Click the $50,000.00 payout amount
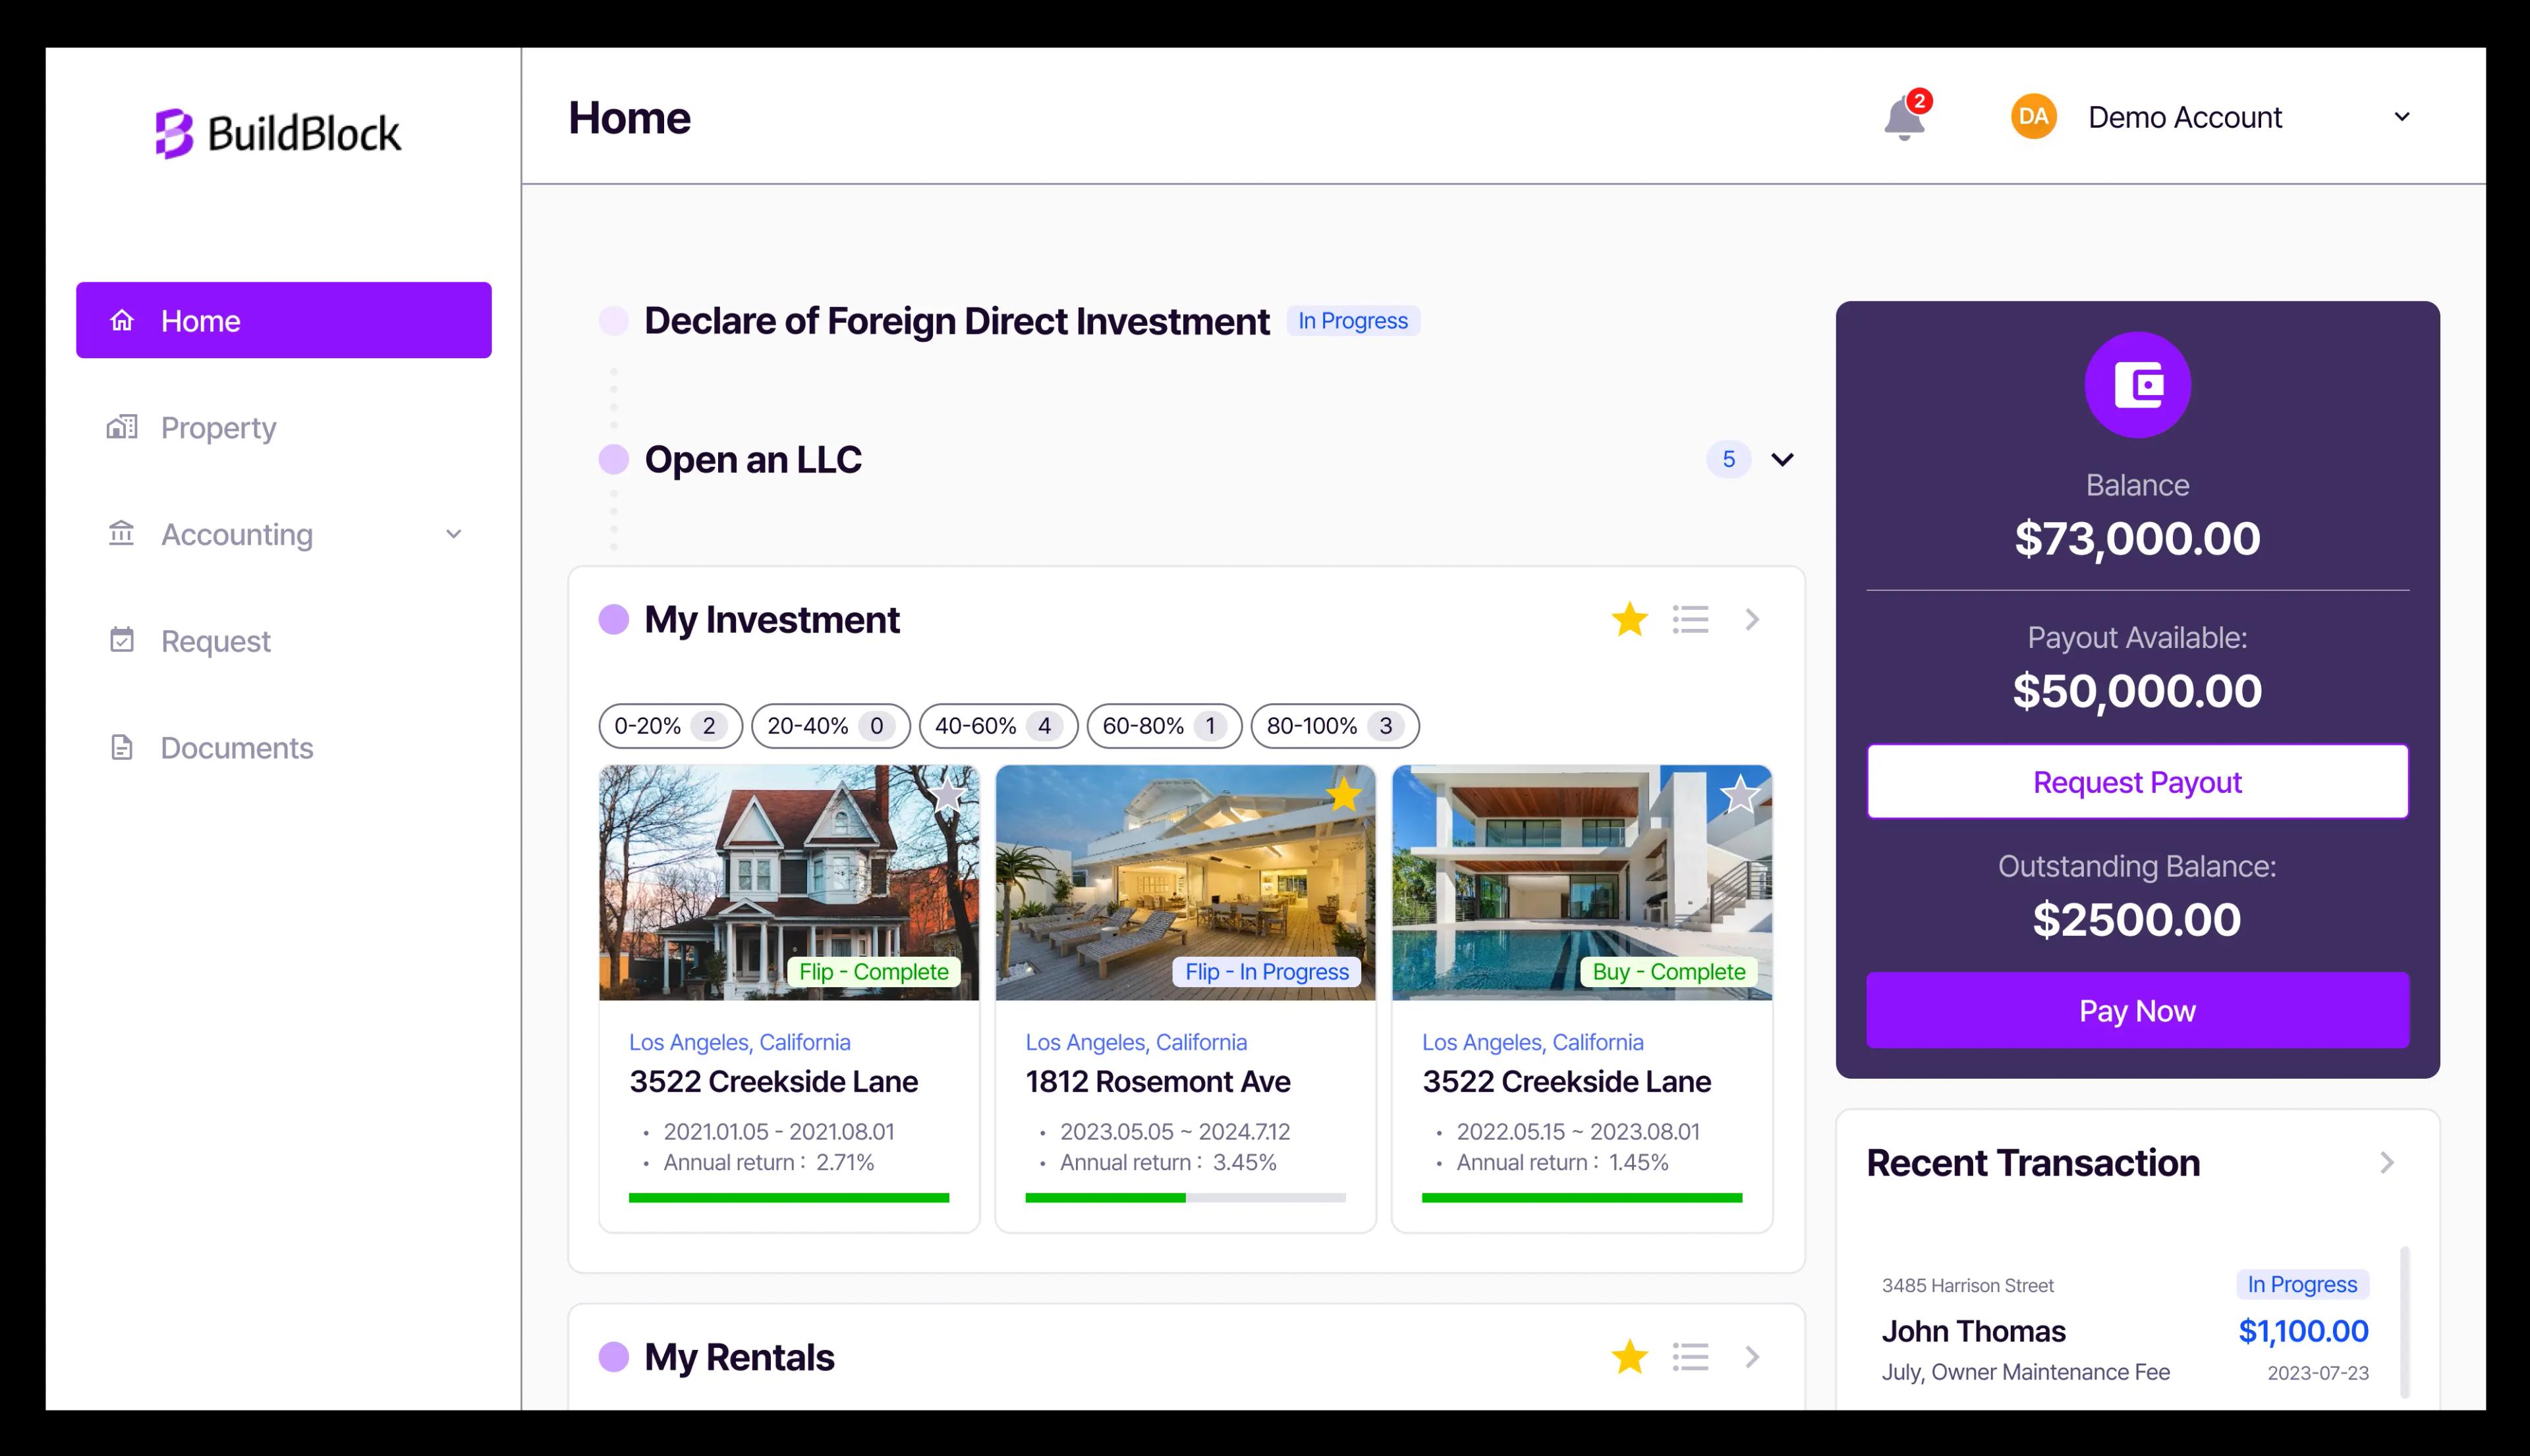The height and width of the screenshot is (1456, 2530). coord(2137,691)
